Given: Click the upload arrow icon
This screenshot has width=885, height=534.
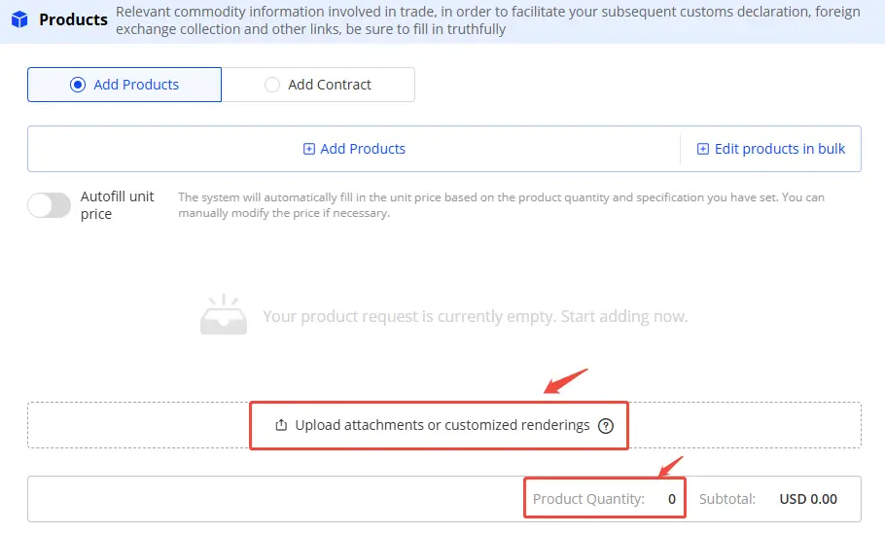Looking at the screenshot, I should [x=282, y=425].
